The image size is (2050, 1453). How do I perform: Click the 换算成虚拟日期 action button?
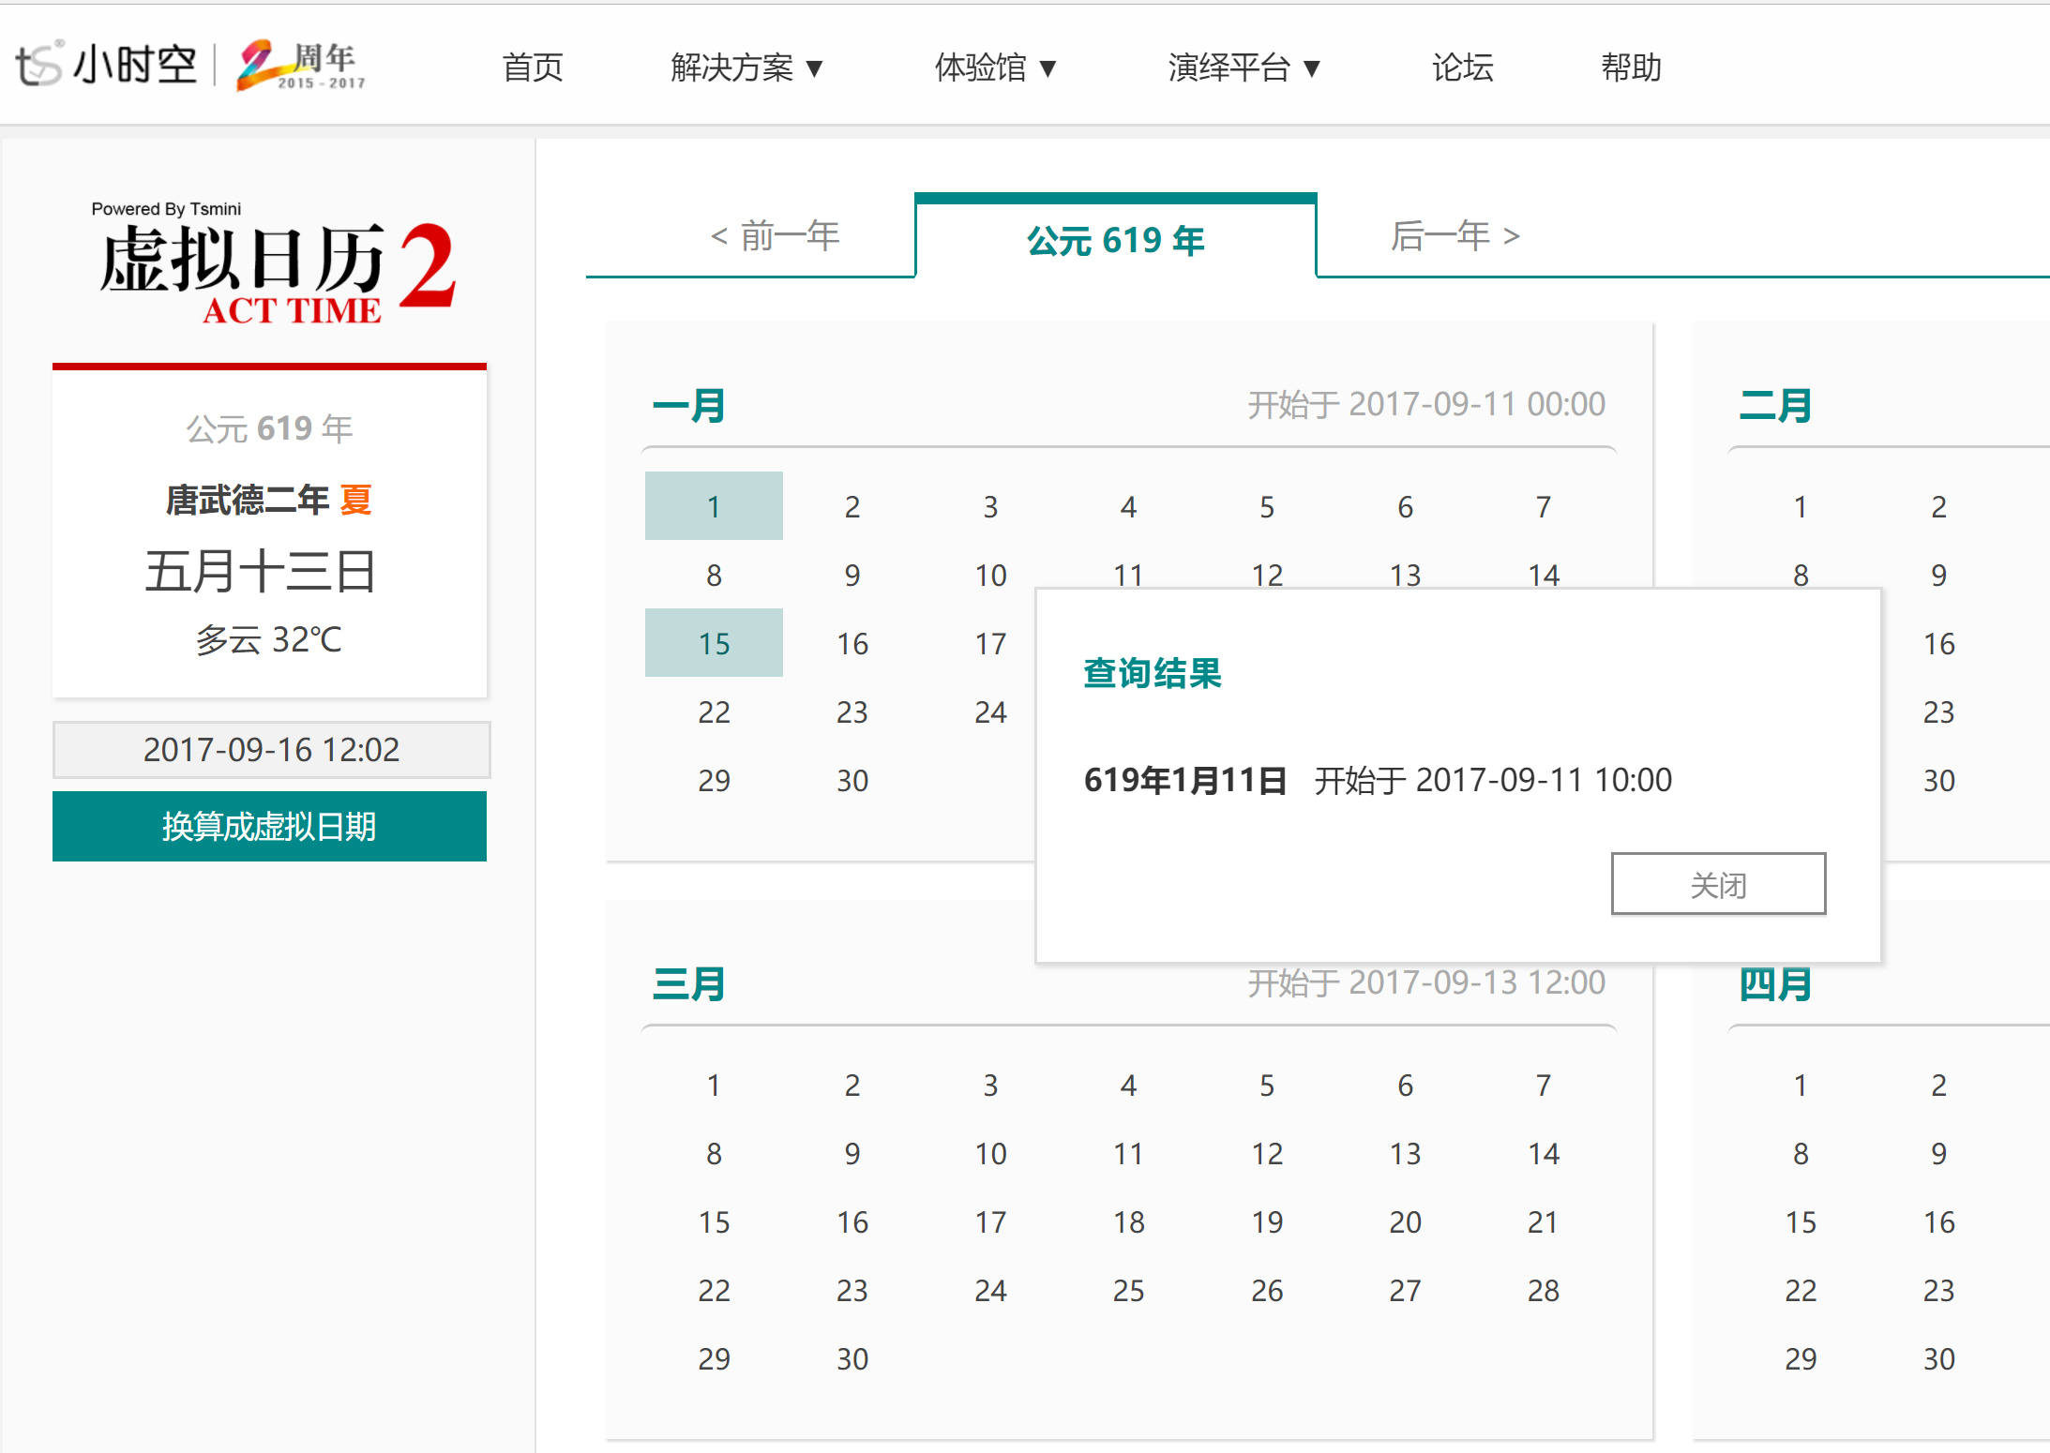click(269, 826)
